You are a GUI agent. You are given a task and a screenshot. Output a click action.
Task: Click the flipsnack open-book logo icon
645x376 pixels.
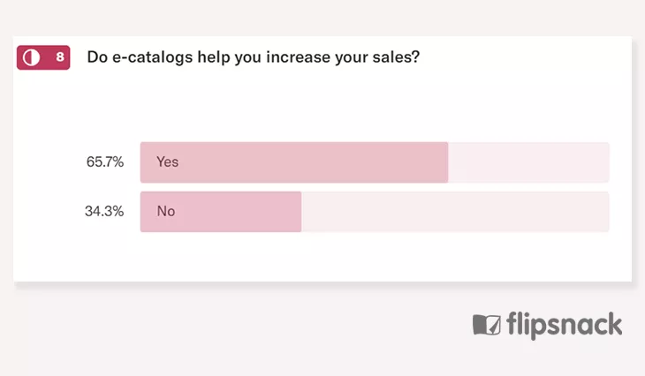[x=487, y=325]
